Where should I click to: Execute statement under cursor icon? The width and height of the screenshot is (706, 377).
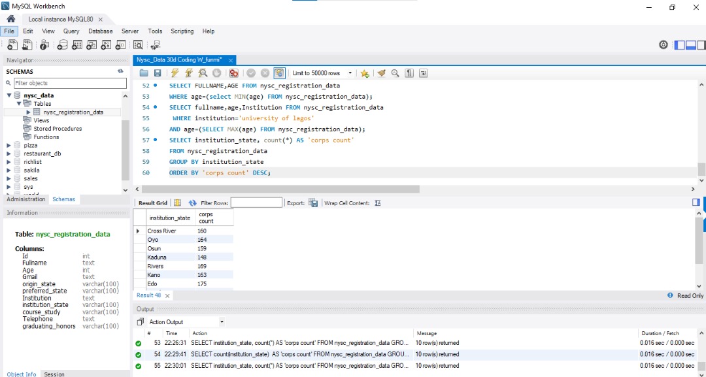pyautogui.click(x=189, y=73)
